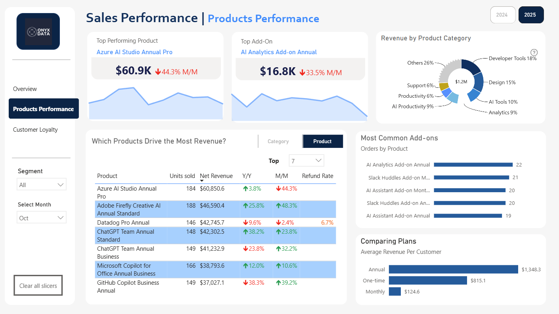Click red down arrow beside 2.4%
This screenshot has width=559, height=314.
[x=278, y=223]
